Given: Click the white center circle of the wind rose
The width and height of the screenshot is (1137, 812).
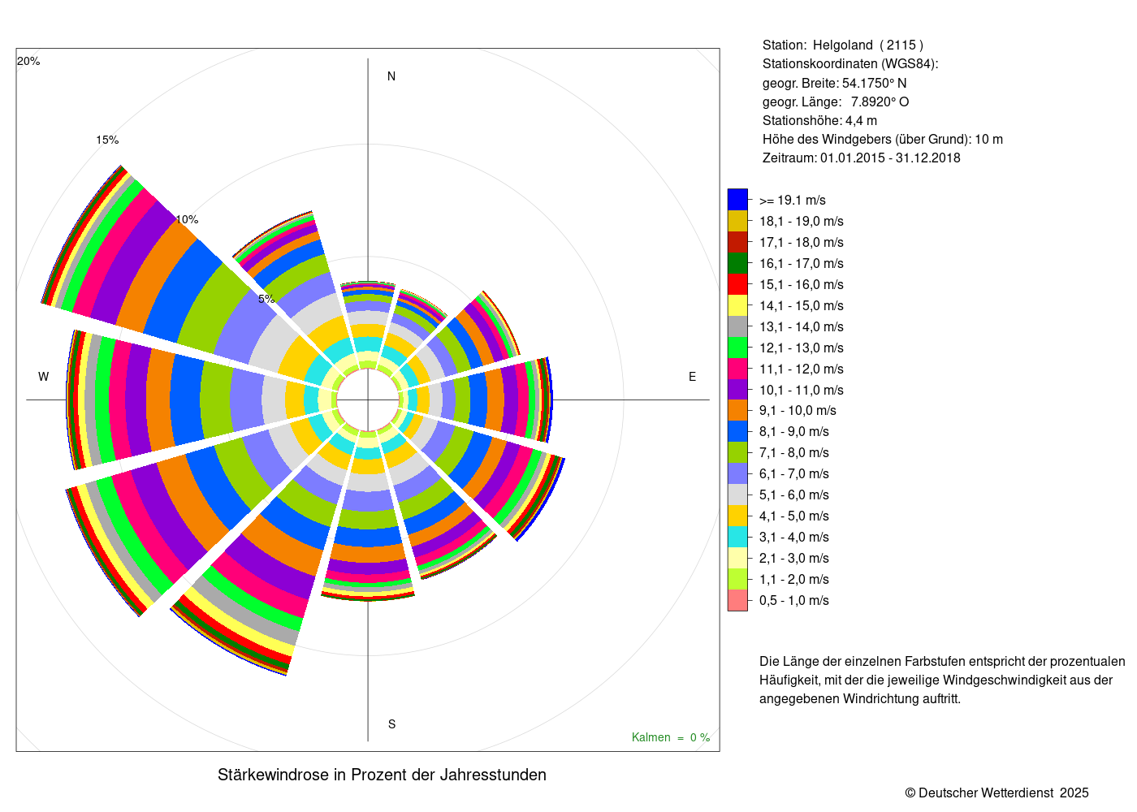Looking at the screenshot, I should (x=368, y=400).
